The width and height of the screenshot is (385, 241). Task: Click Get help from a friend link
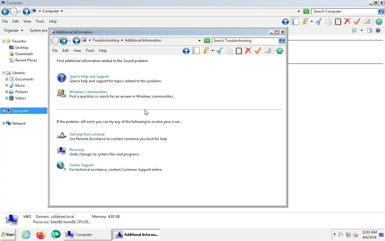point(87,134)
